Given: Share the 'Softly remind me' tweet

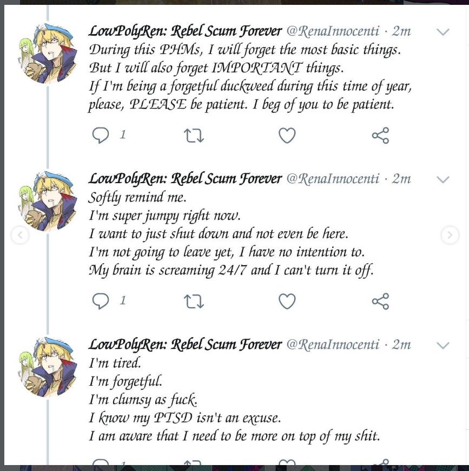Looking at the screenshot, I should pyautogui.click(x=380, y=301).
